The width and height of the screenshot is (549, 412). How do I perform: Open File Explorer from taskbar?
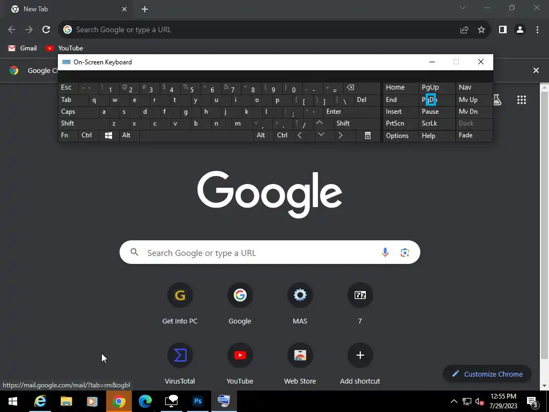[x=66, y=401]
